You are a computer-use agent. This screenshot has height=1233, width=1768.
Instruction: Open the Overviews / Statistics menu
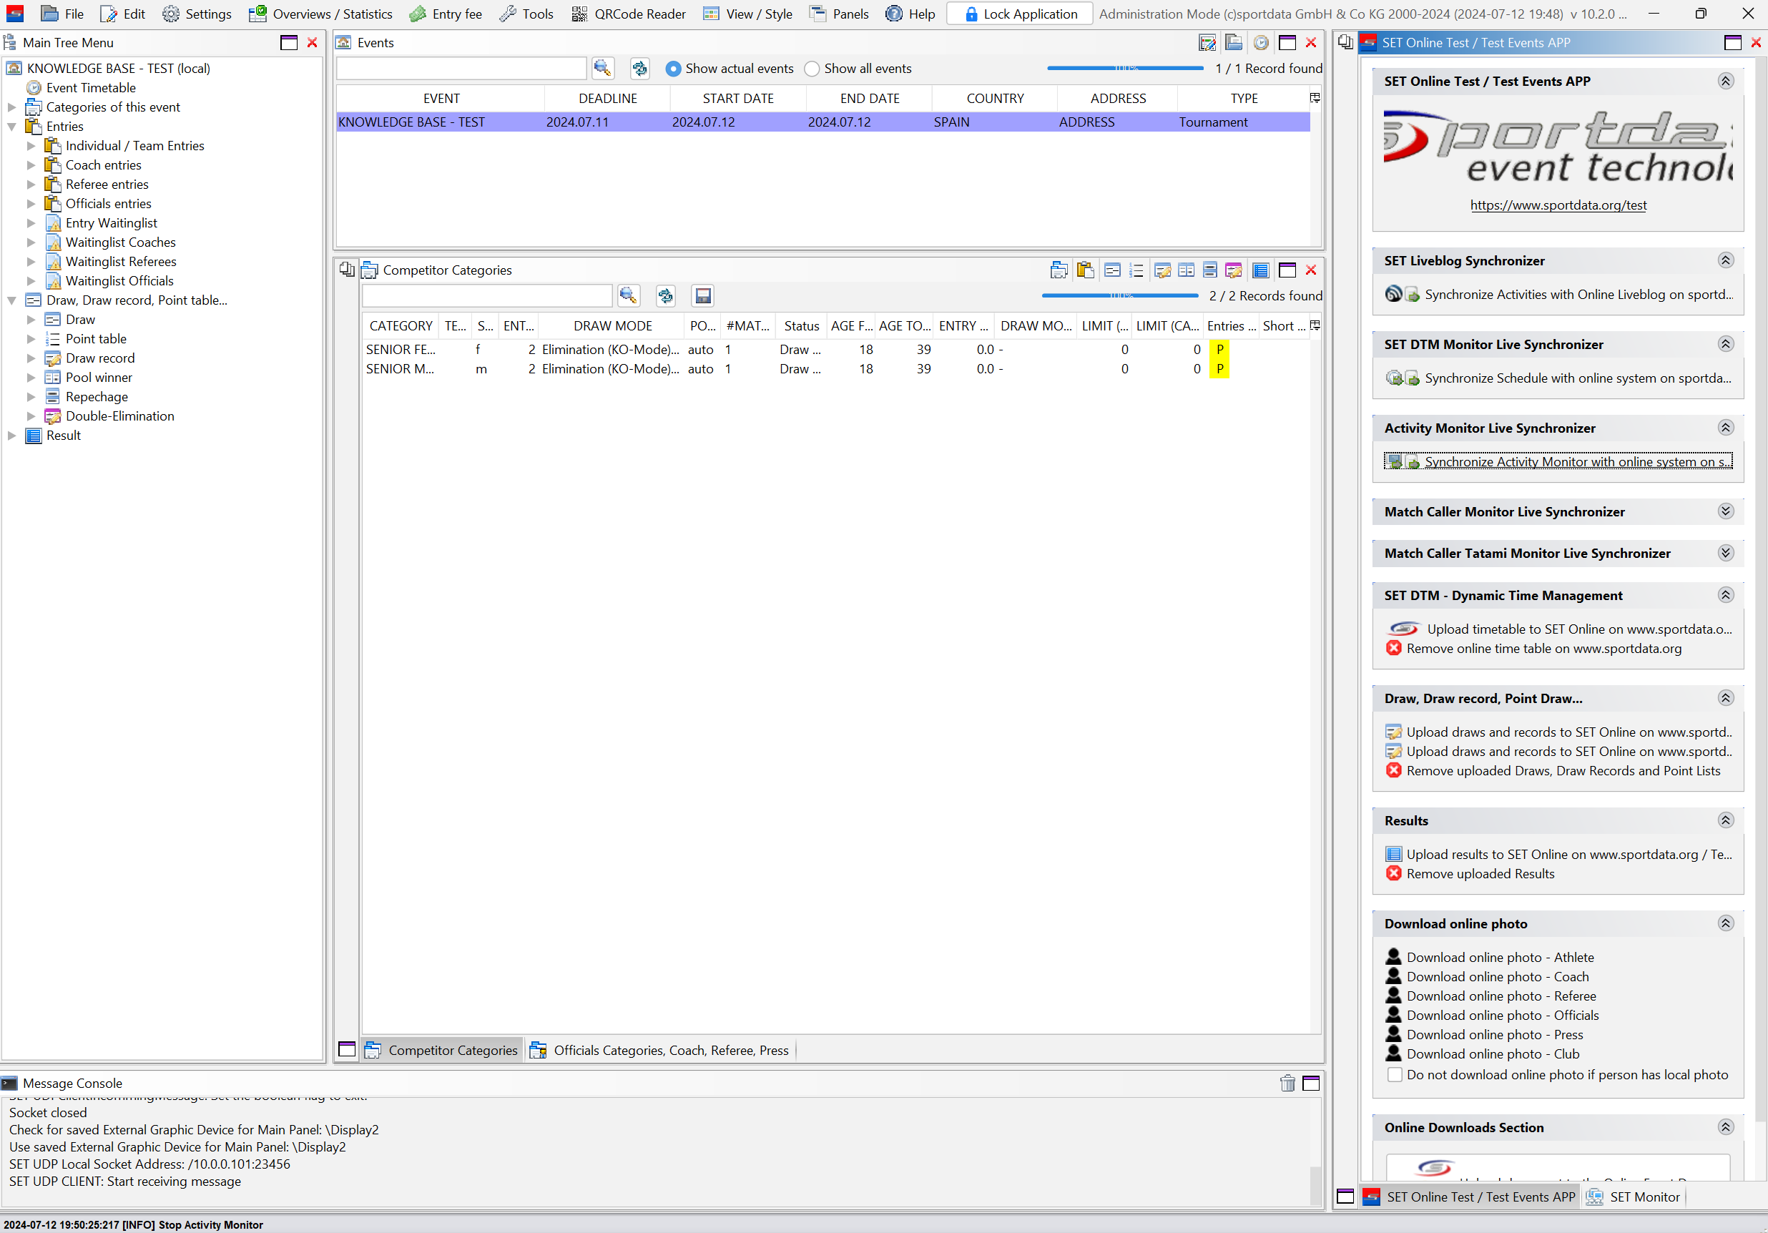click(x=320, y=14)
